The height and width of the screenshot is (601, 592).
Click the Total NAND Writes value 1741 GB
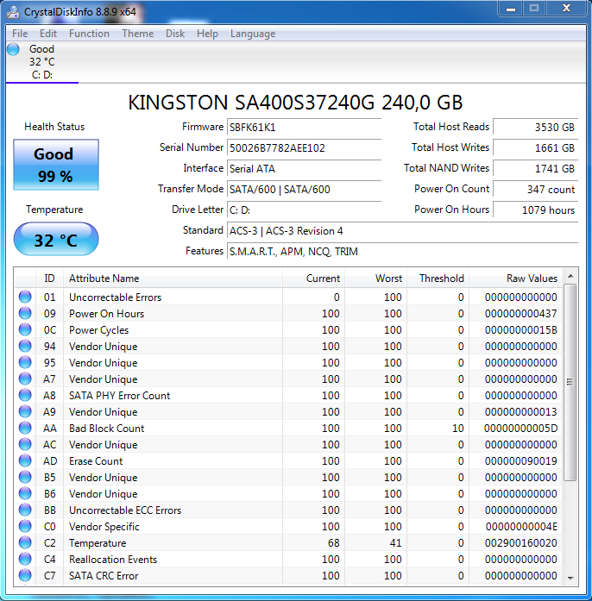pyautogui.click(x=535, y=169)
